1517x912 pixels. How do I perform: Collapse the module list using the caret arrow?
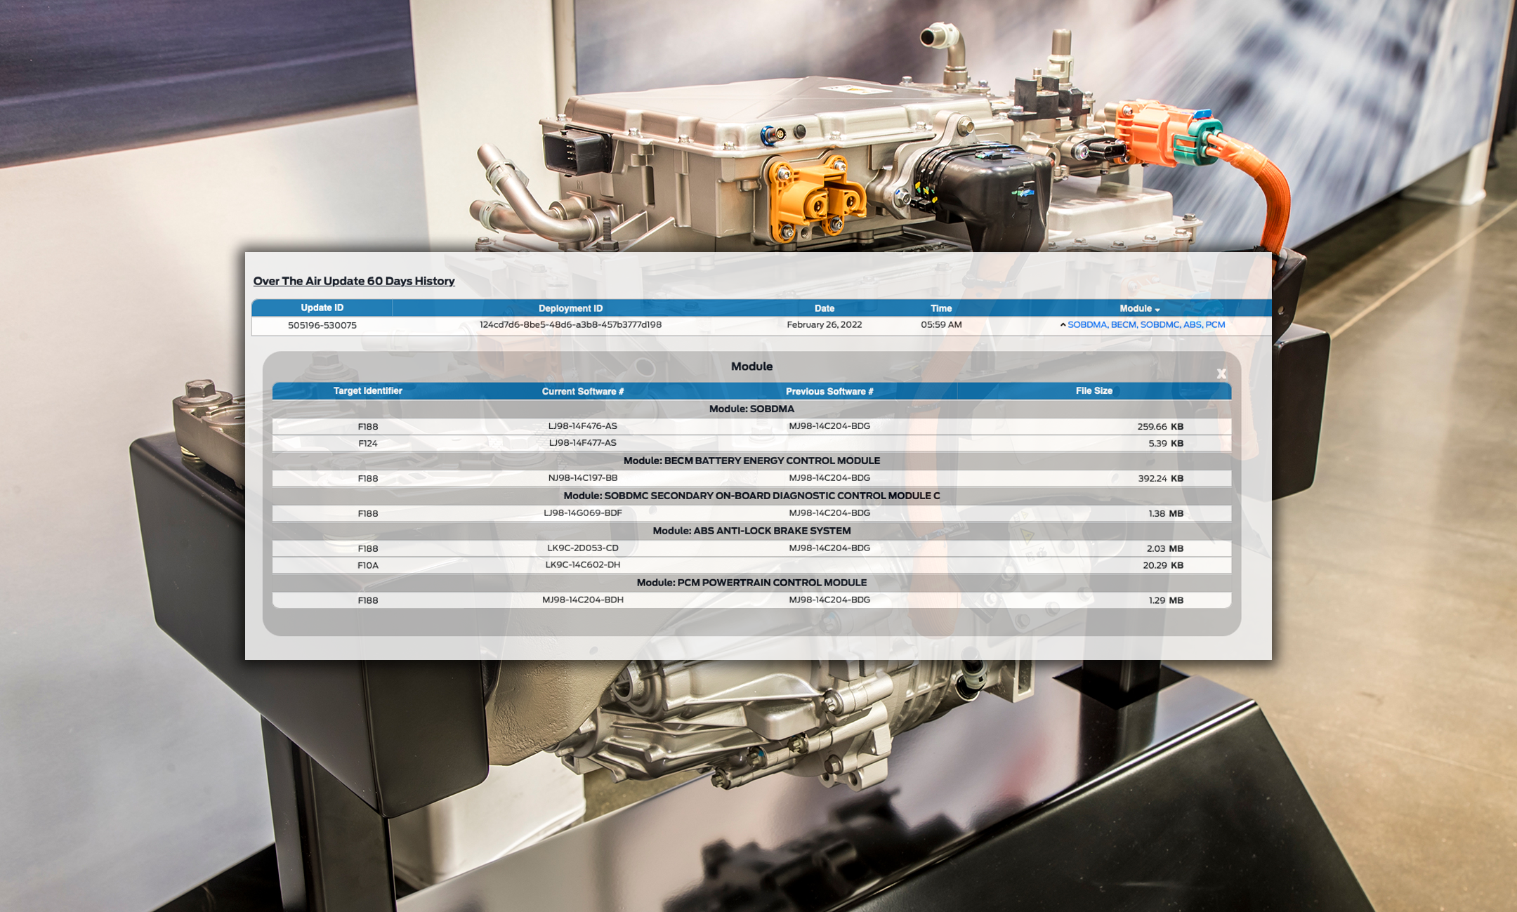[x=1062, y=324]
